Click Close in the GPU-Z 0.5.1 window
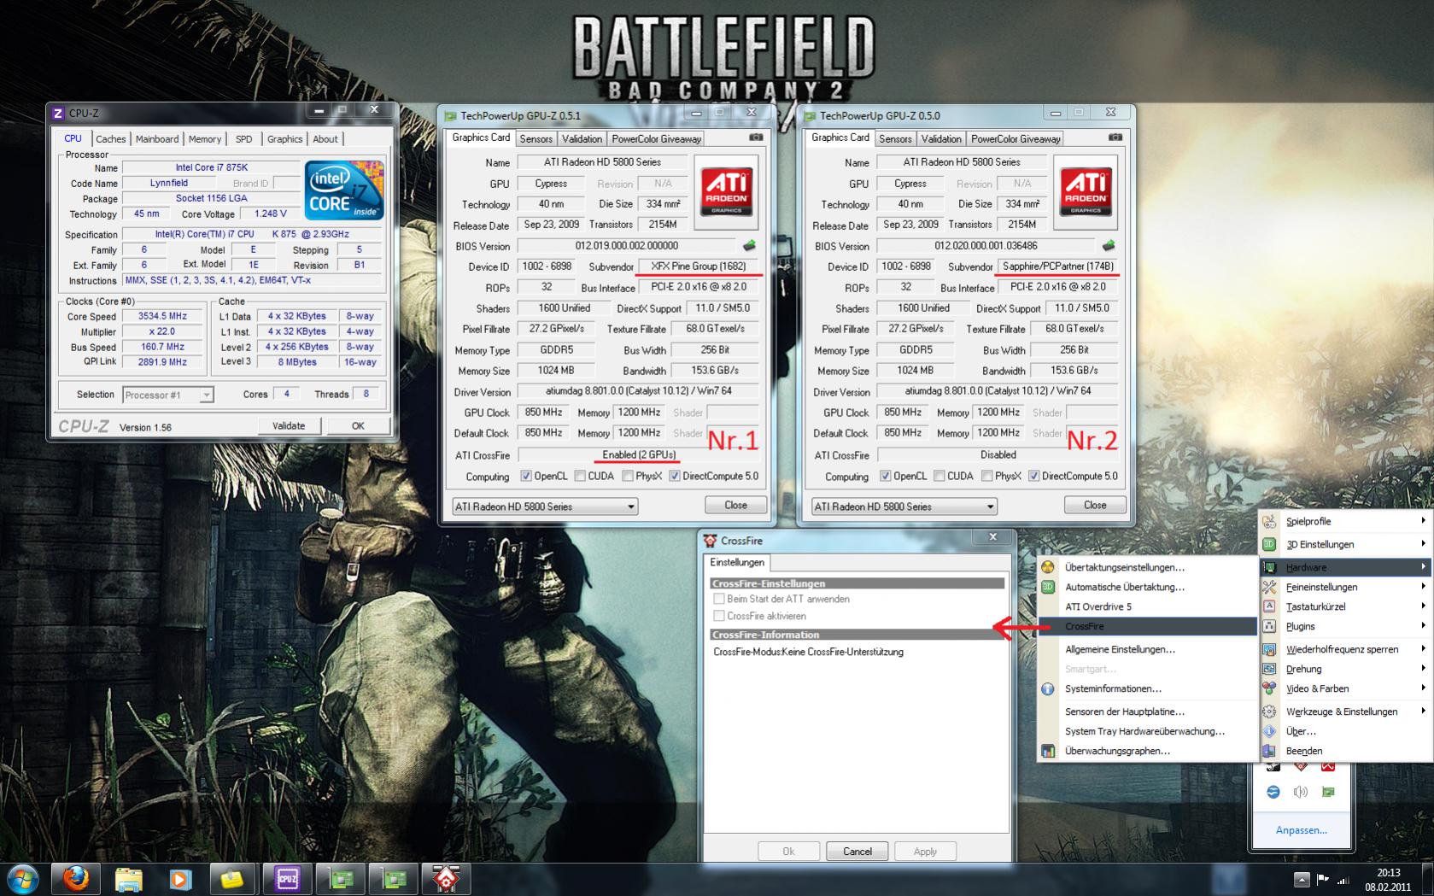 735,506
